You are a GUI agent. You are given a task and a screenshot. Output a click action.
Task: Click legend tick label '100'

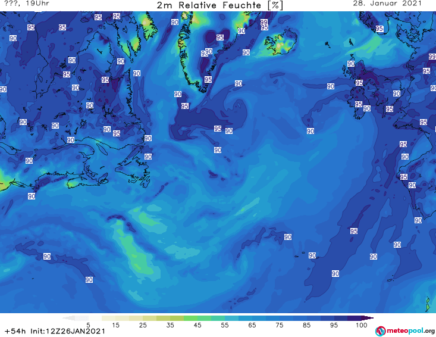pos(362,325)
